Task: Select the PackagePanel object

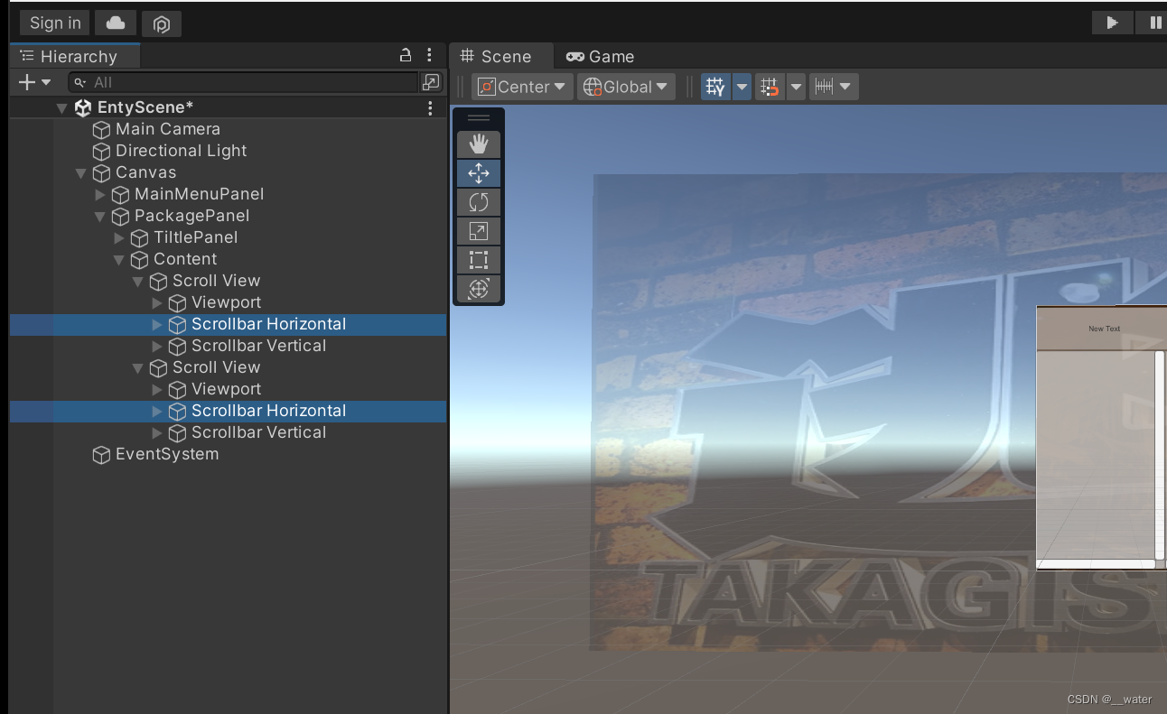Action: [191, 216]
